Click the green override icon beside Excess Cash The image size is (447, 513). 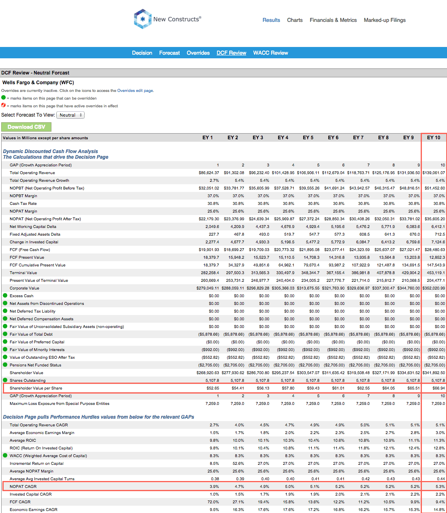(x=4, y=296)
